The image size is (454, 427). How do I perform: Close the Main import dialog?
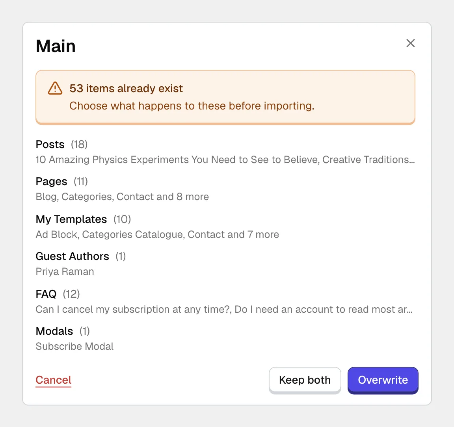410,43
